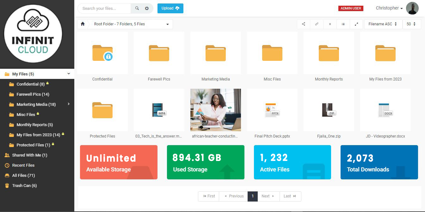Collapse the My Files tree section
The image size is (425, 212).
(69, 74)
